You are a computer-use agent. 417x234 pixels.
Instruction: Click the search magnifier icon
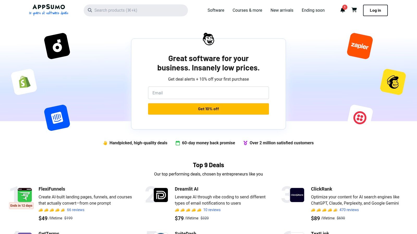pyautogui.click(x=90, y=10)
